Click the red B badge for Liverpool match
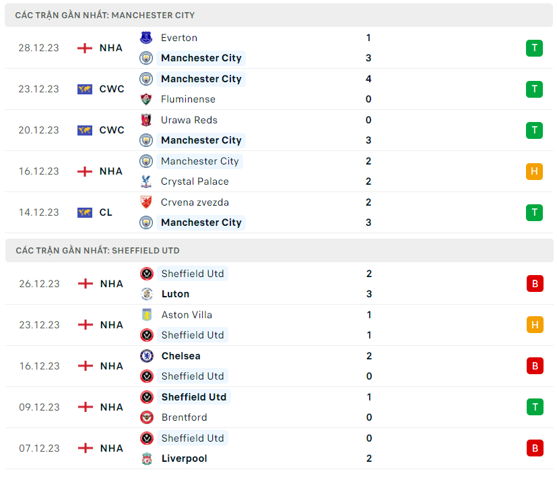This screenshot has height=478, width=557. coord(535,448)
